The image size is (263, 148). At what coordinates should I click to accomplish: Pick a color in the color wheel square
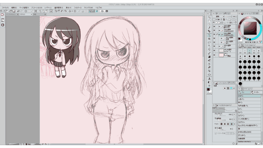coord(250,28)
